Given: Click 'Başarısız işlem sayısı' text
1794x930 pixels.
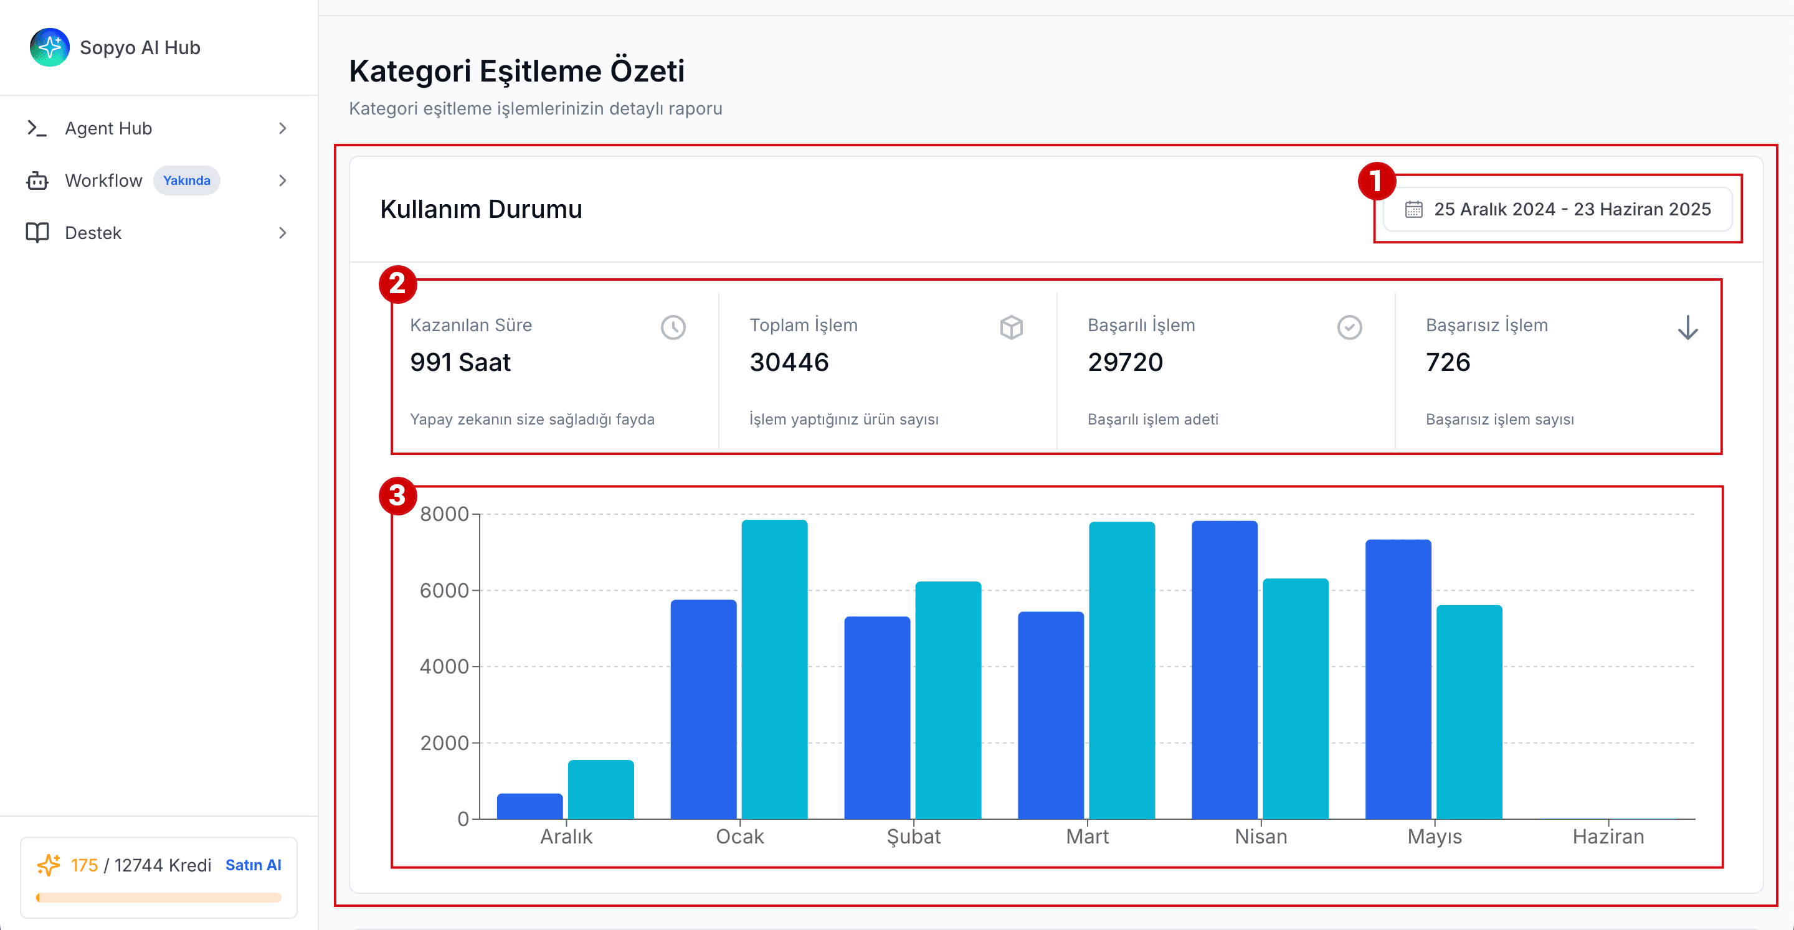Looking at the screenshot, I should [x=1500, y=419].
